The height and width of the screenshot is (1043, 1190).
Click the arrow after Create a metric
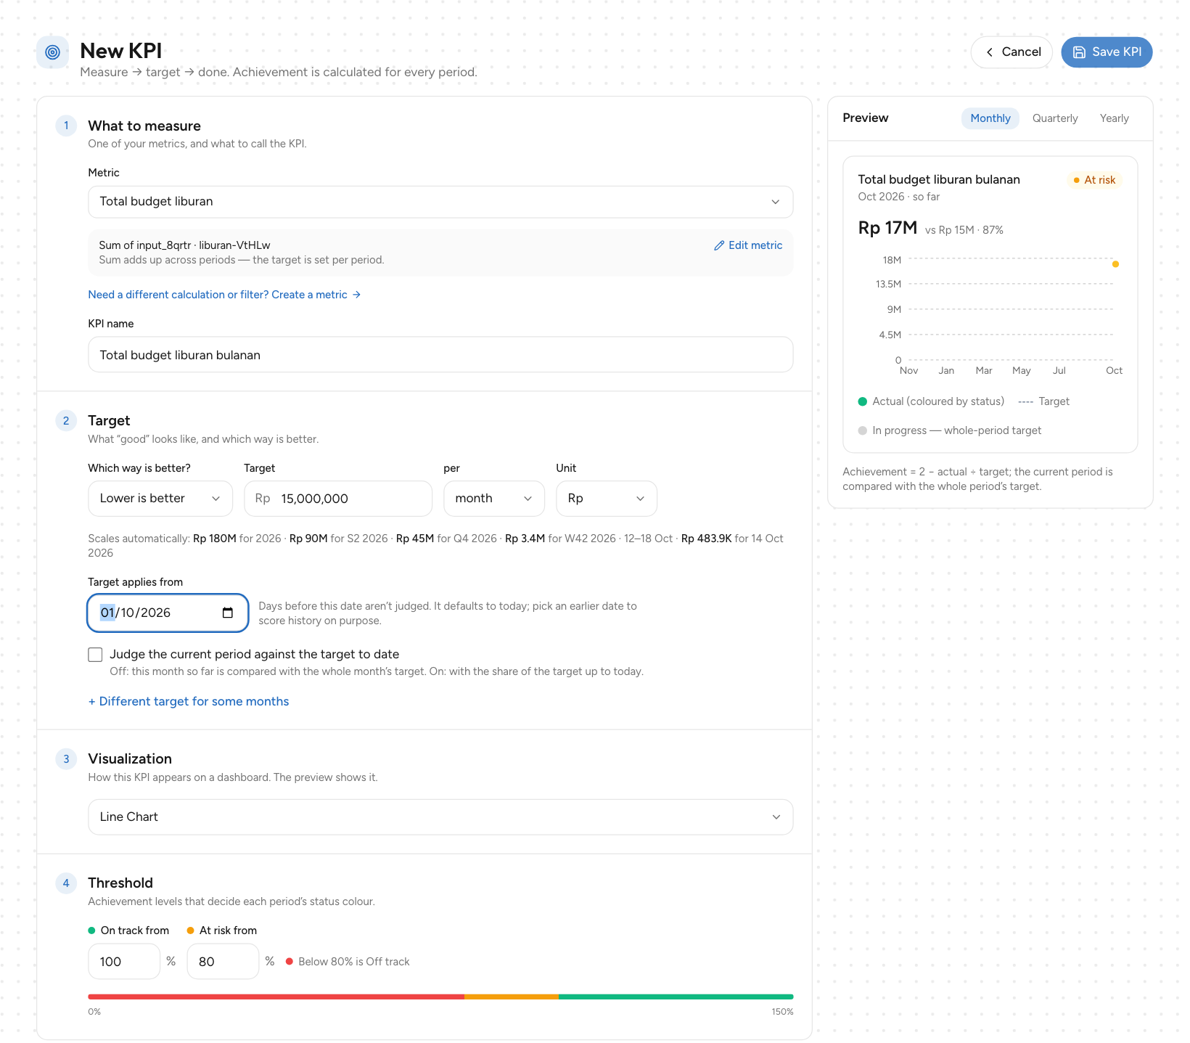coord(356,295)
